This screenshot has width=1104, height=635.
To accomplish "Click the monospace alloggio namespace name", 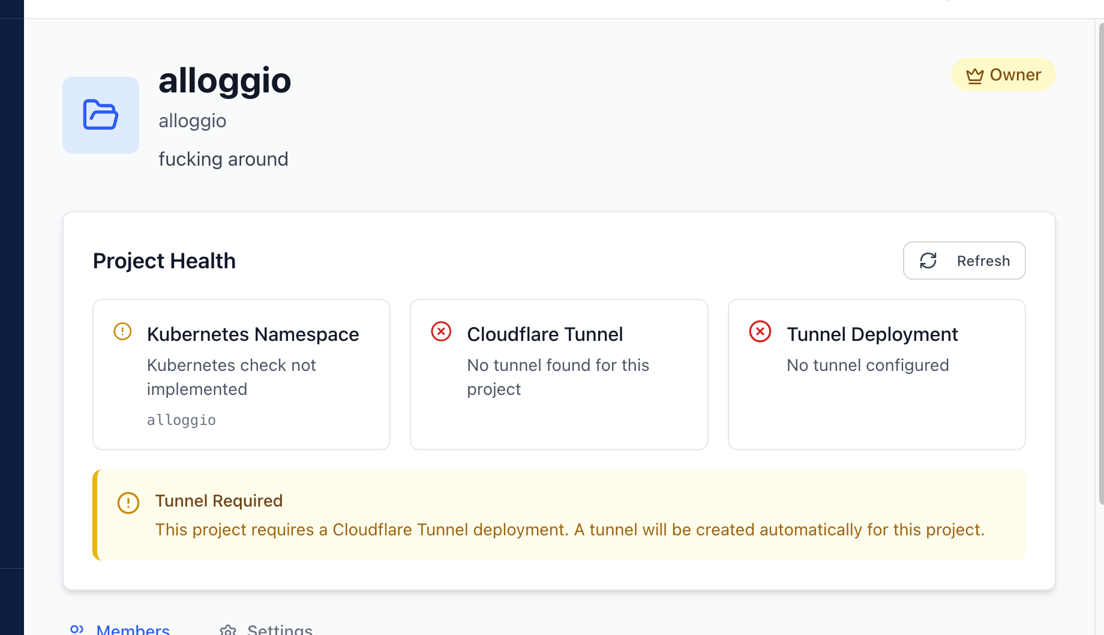I will [181, 420].
